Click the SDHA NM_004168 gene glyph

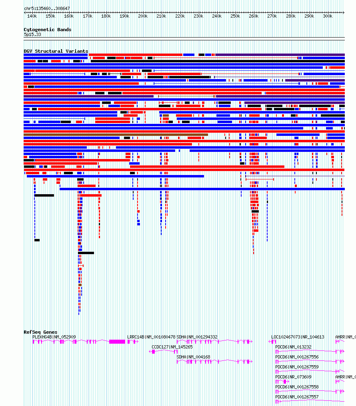(x=214, y=362)
